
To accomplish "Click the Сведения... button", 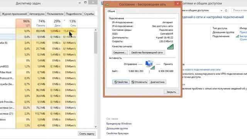I will (120, 53).
